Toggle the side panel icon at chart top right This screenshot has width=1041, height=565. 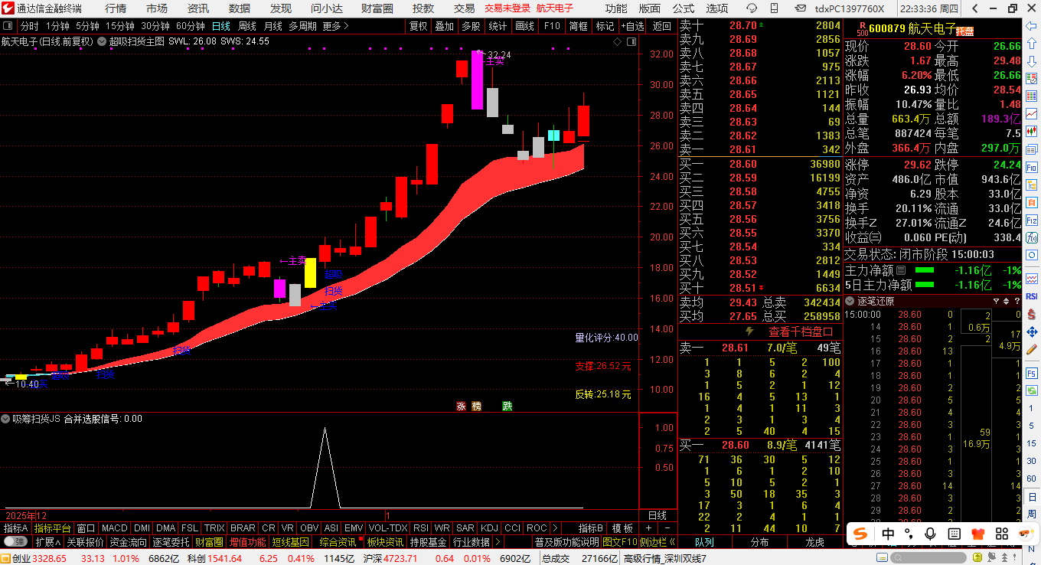(x=631, y=42)
